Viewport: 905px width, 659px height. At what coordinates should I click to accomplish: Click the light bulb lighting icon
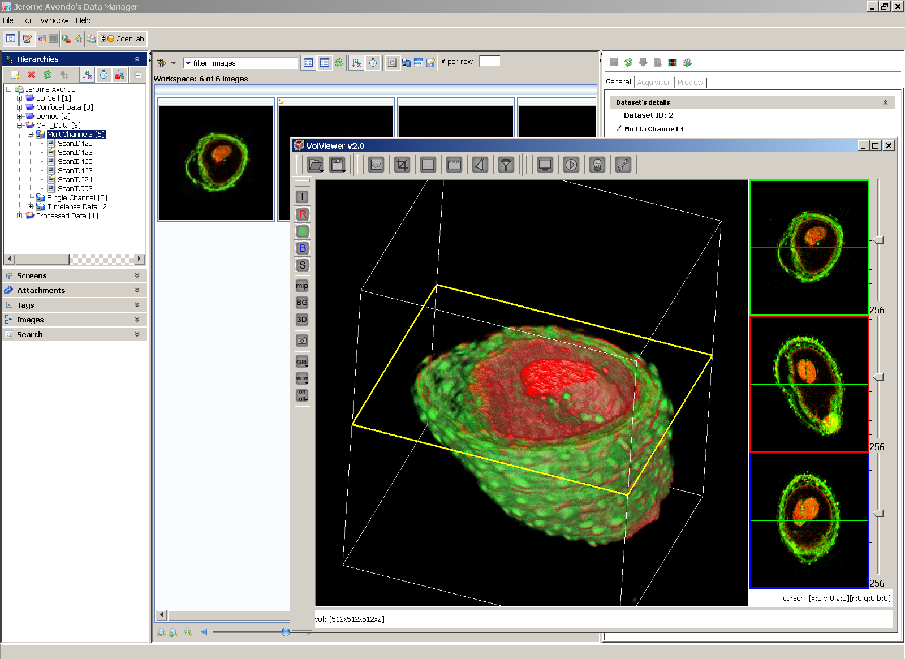click(597, 165)
